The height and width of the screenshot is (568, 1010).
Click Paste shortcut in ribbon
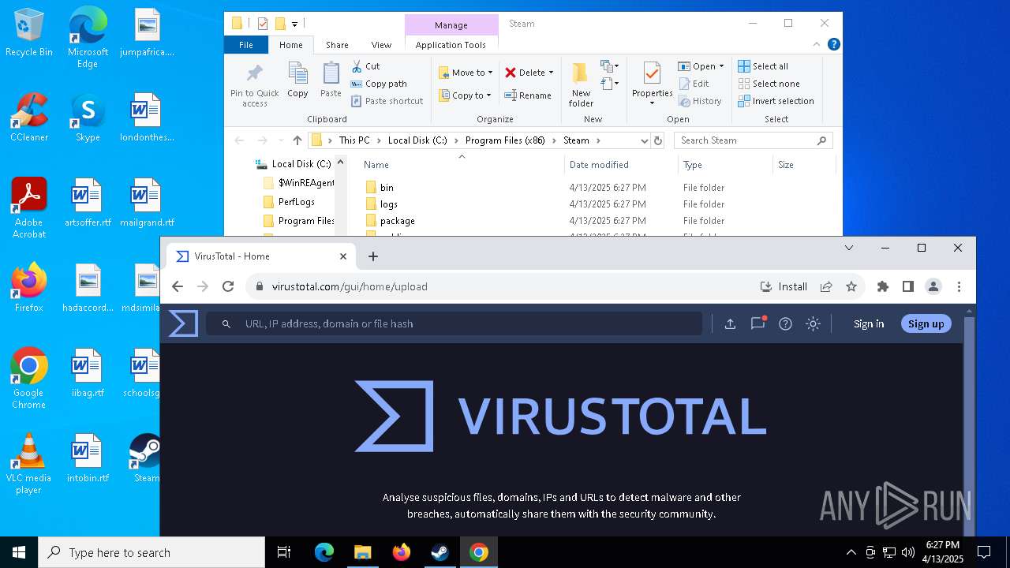pyautogui.click(x=387, y=101)
